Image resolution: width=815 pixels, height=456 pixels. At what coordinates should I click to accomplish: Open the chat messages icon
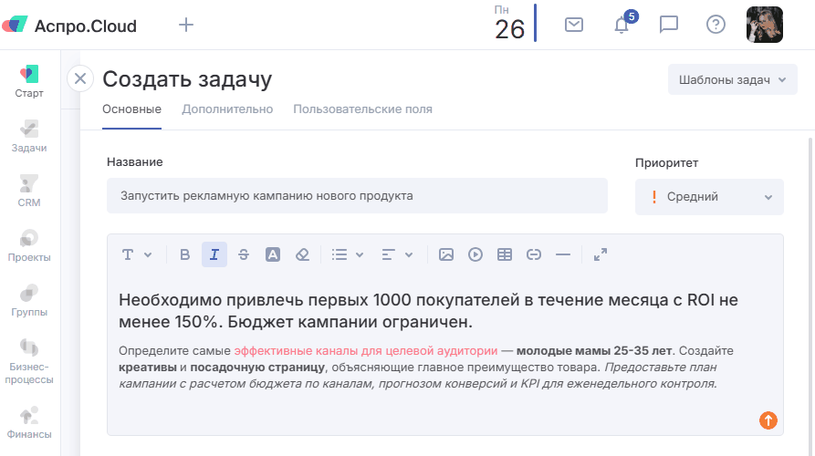point(669,25)
